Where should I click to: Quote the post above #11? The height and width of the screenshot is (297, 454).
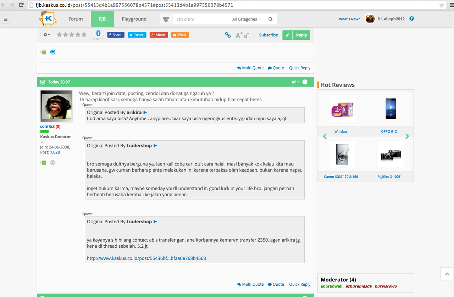(x=276, y=68)
